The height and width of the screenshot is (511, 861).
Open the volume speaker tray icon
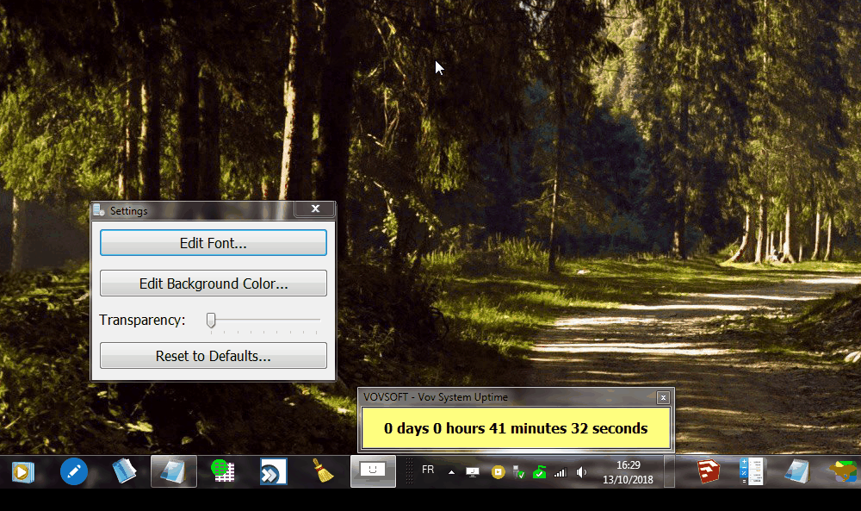pyautogui.click(x=581, y=472)
